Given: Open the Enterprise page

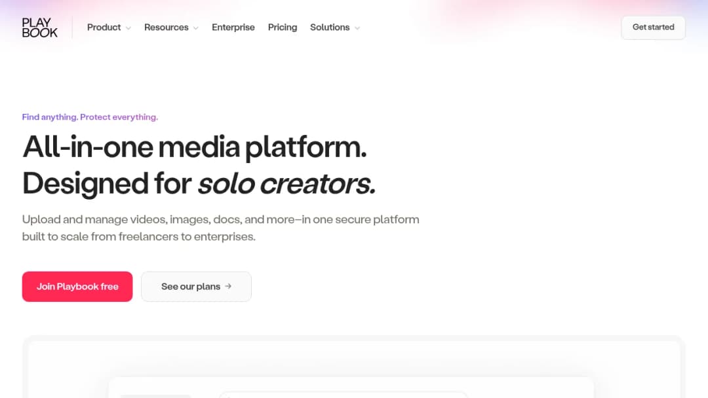Looking at the screenshot, I should (x=233, y=27).
